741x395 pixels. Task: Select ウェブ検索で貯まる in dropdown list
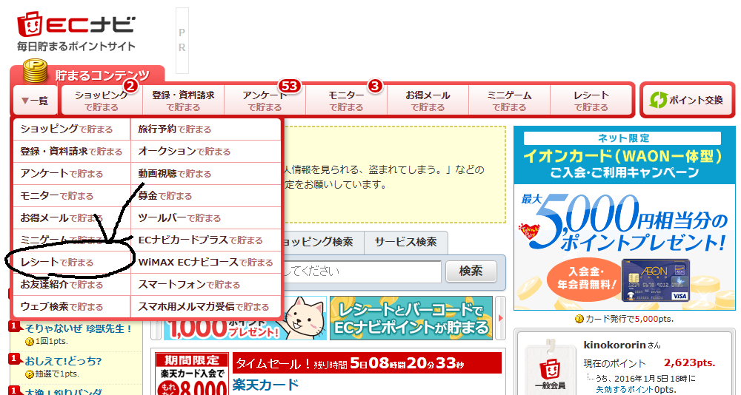[72, 307]
